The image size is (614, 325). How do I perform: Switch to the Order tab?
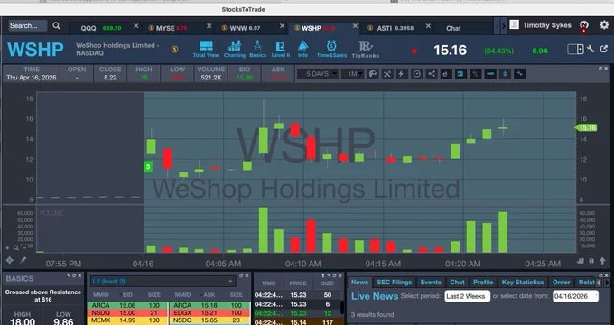pyautogui.click(x=561, y=282)
